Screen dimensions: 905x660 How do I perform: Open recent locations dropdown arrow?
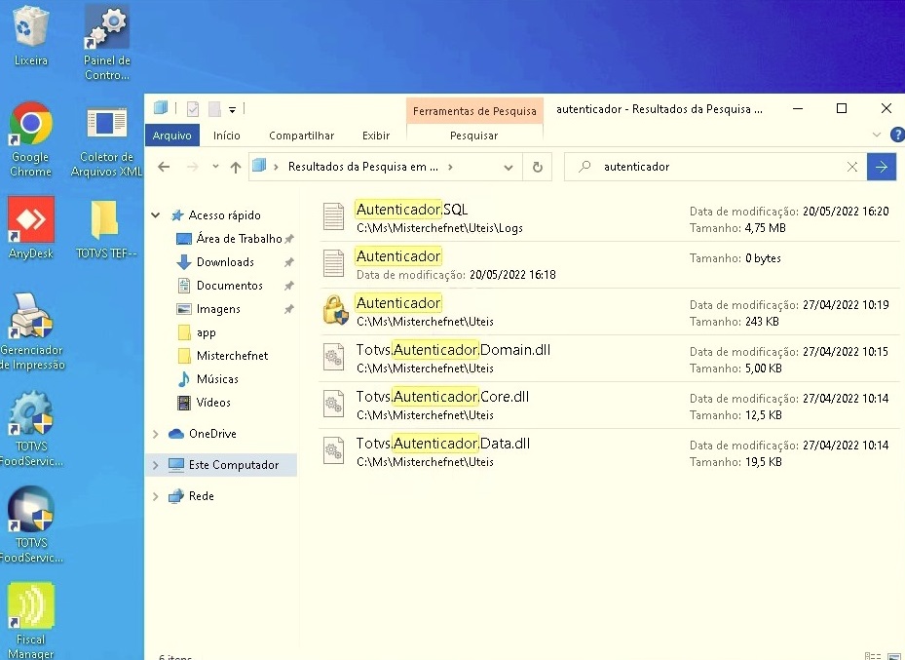(215, 167)
